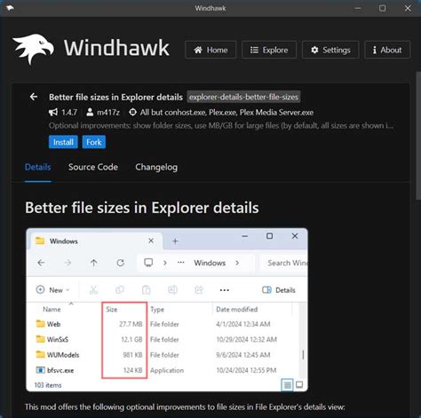Install the Better file sizes mod
This screenshot has width=421, height=418.
63,142
